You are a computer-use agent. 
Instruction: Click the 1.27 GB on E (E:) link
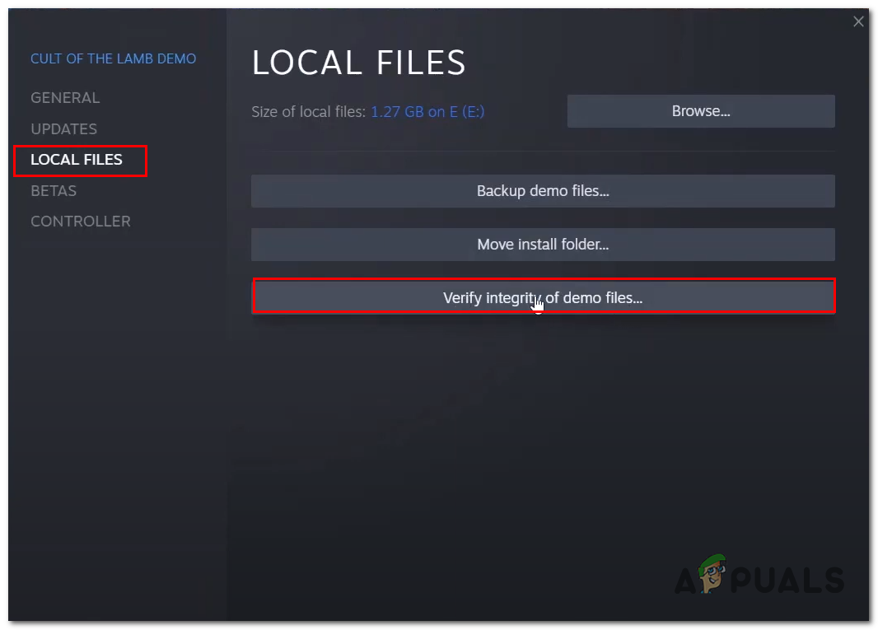(427, 111)
